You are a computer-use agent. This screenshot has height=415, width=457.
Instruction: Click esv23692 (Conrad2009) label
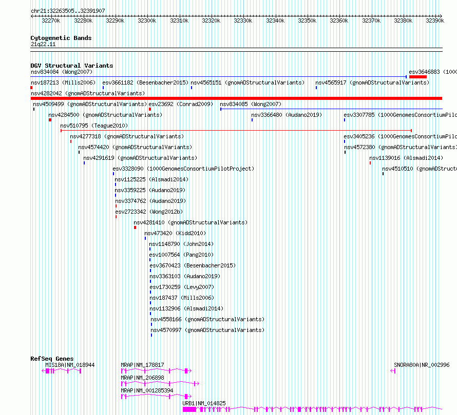181,104
